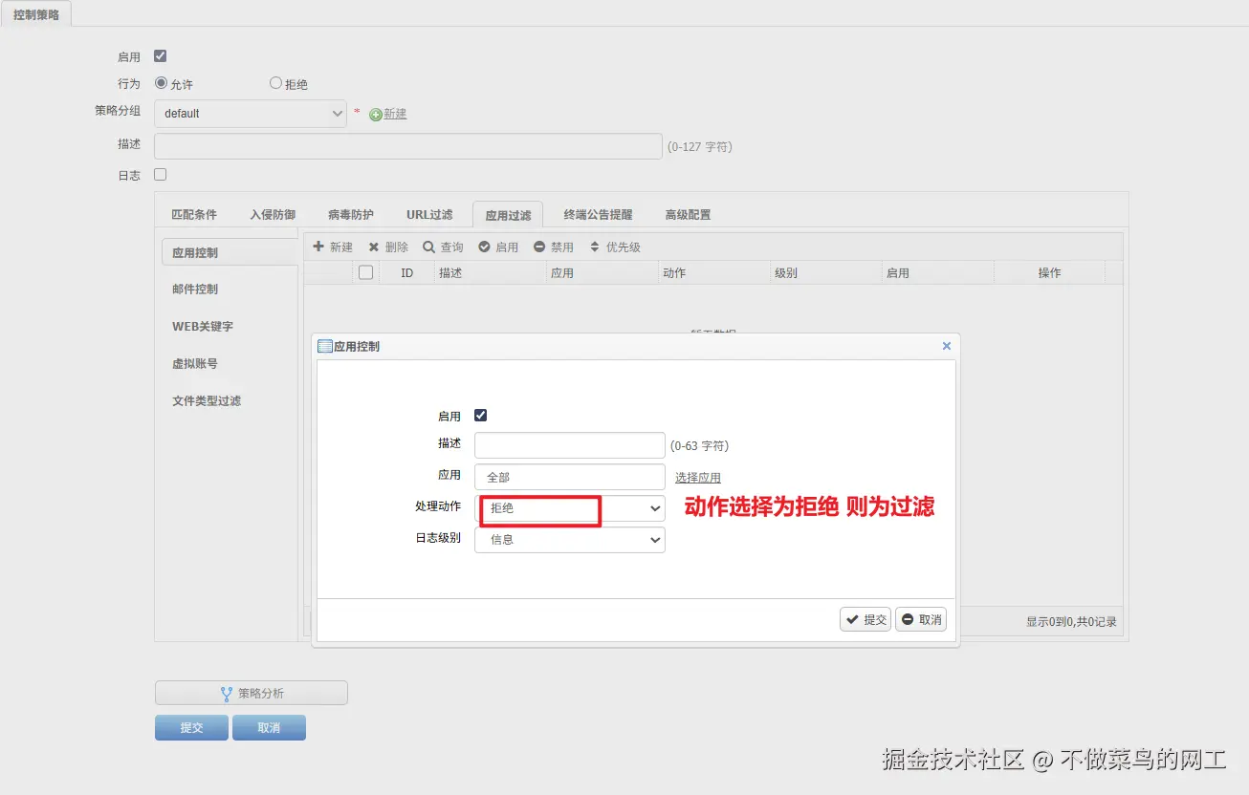Select 应用控制 in the side menu
1249x795 pixels.
coord(230,253)
